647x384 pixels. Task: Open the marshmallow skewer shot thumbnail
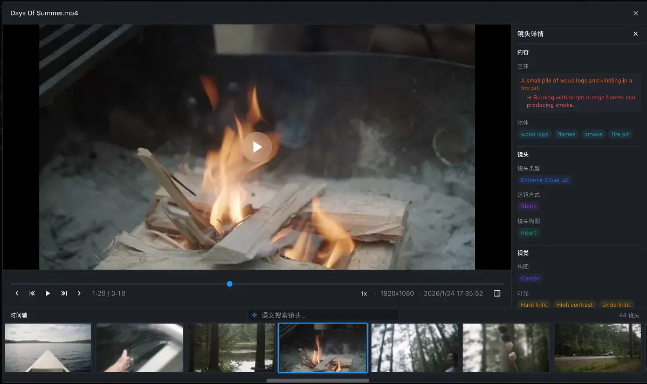pos(506,348)
